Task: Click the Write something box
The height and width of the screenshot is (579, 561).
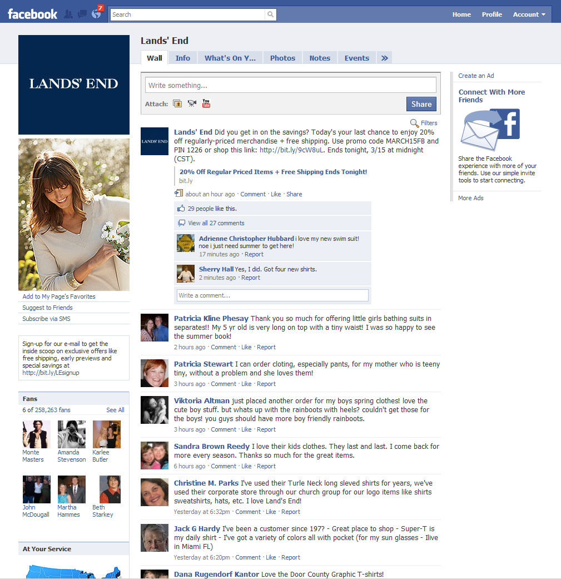Action: (x=290, y=85)
